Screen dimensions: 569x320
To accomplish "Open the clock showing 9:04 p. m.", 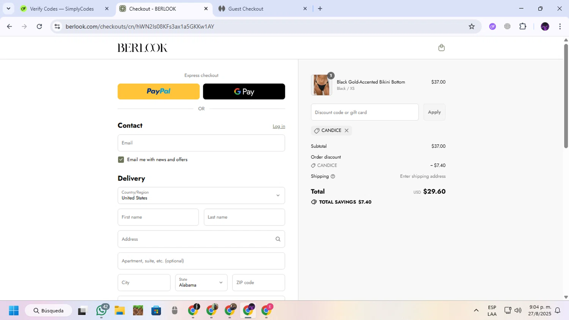I will pos(540,311).
